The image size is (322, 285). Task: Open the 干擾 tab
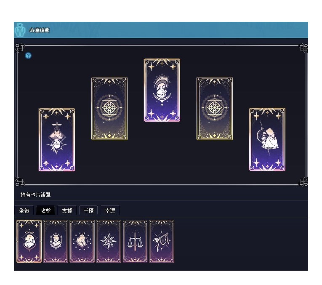pyautogui.click(x=88, y=210)
